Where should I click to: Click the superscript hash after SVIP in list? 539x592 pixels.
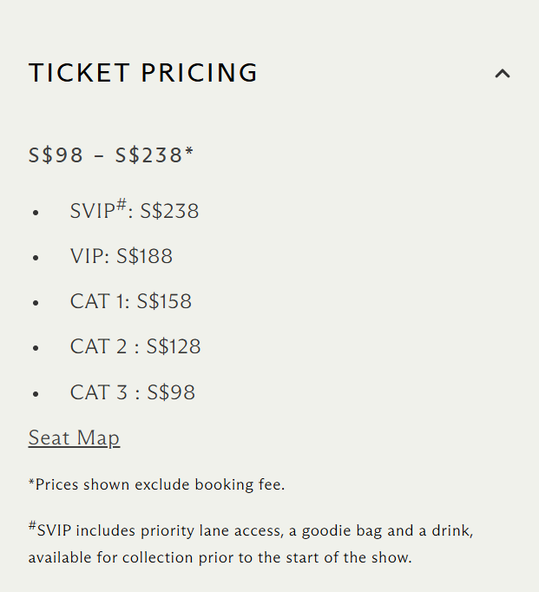pyautogui.click(x=122, y=205)
